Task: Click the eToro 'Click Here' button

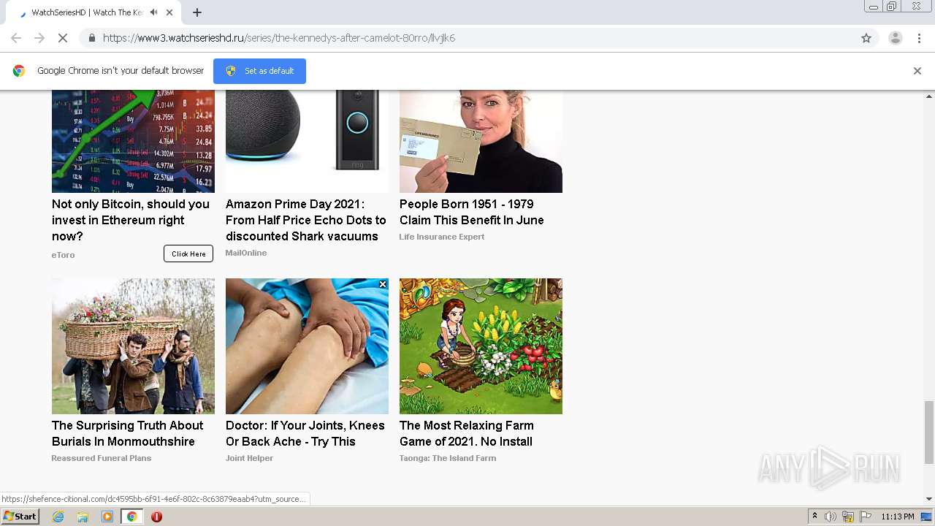Action: [x=188, y=254]
